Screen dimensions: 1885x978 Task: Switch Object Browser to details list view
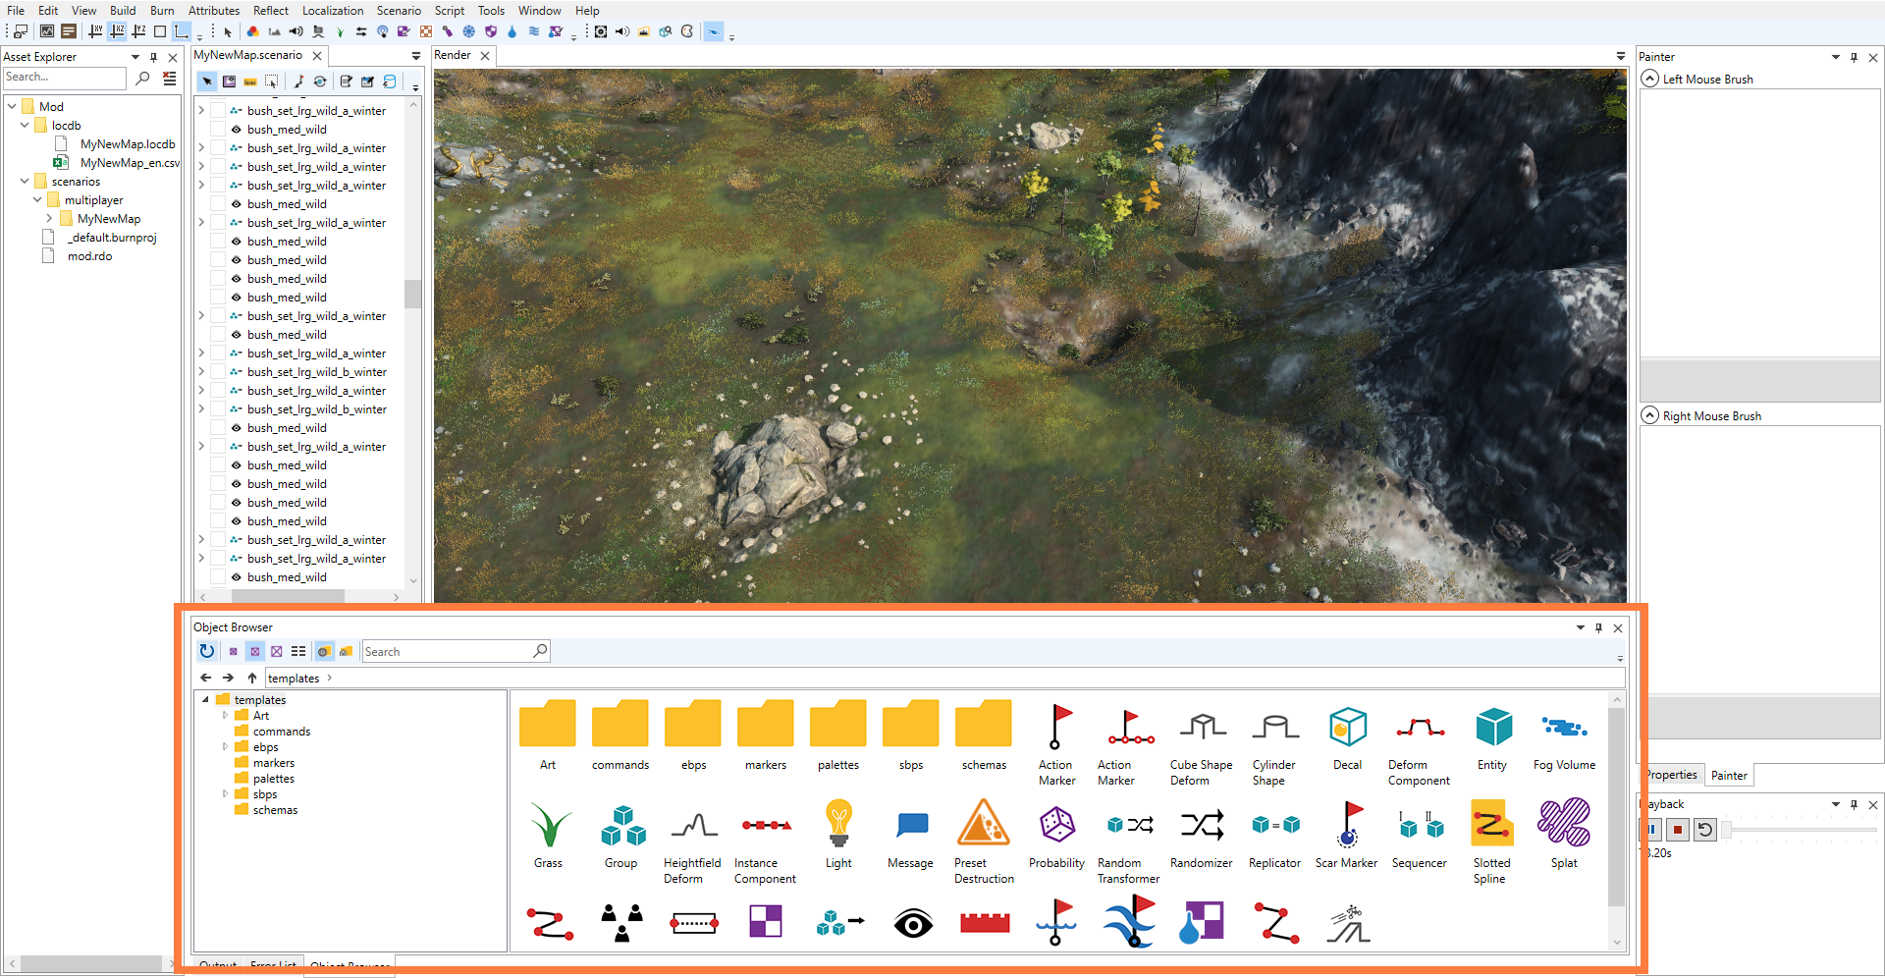pyautogui.click(x=298, y=651)
